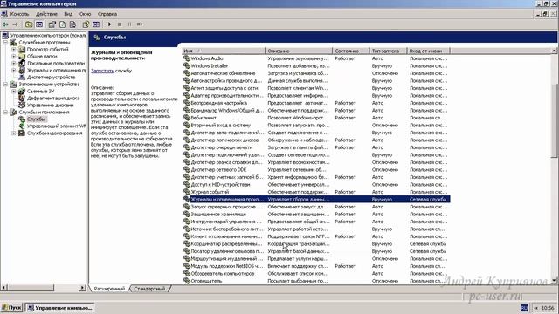Image resolution: width=559 pixels, height=314 pixels.
Task: Sort by the Тип запуска column header
Action: point(388,51)
